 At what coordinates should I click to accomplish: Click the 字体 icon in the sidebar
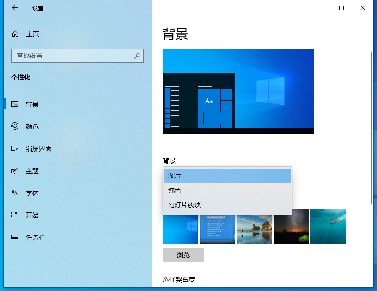pos(15,193)
